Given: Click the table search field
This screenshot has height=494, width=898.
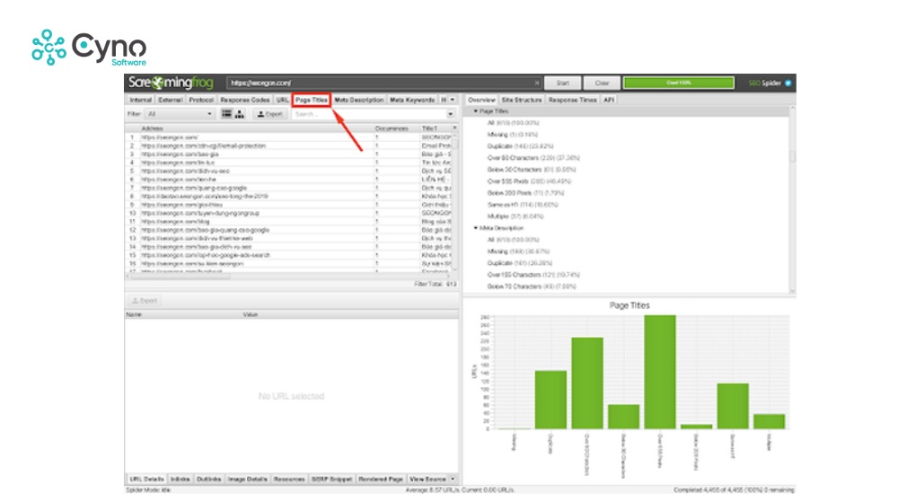Looking at the screenshot, I should (x=368, y=114).
